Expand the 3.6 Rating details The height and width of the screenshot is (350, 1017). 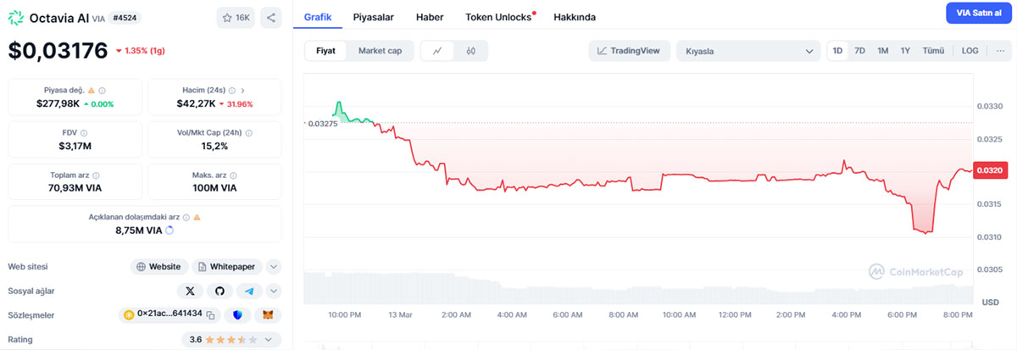pos(270,339)
